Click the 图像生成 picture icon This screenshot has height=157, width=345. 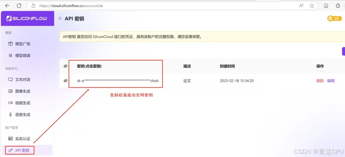tap(10, 91)
